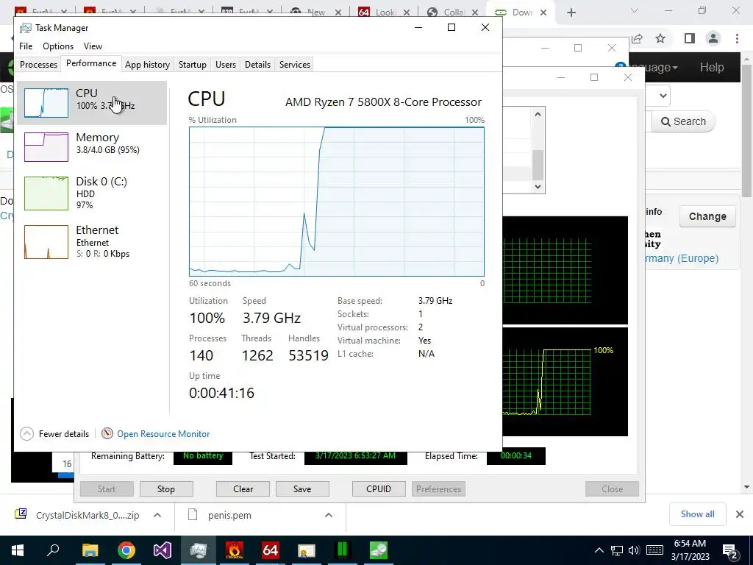Show hidden system tray icons
Image resolution: width=753 pixels, height=565 pixels.
click(x=599, y=550)
